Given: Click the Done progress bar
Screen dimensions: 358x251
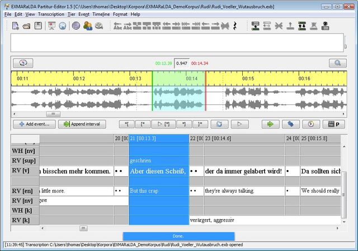Looking at the screenshot, I should [178, 236].
